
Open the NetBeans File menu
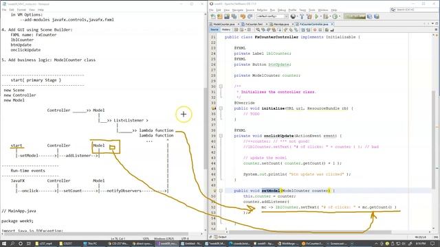pyautogui.click(x=211, y=10)
